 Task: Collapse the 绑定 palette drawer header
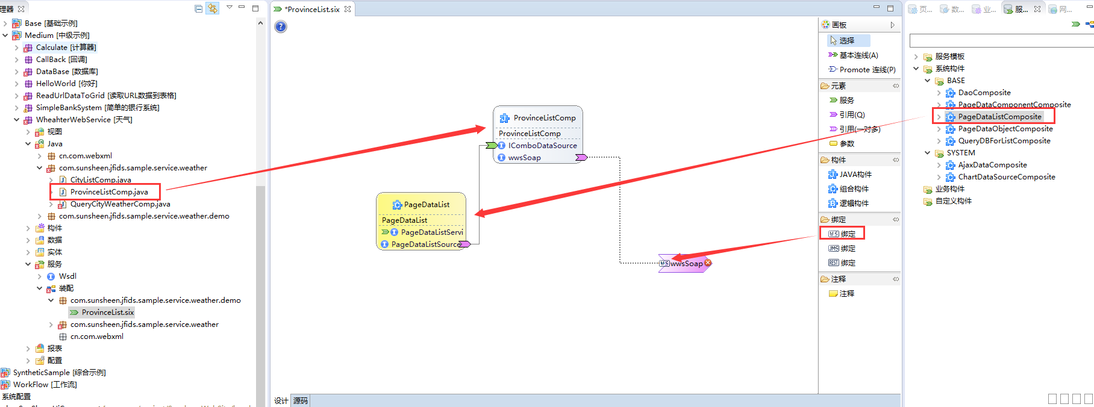tap(839, 219)
